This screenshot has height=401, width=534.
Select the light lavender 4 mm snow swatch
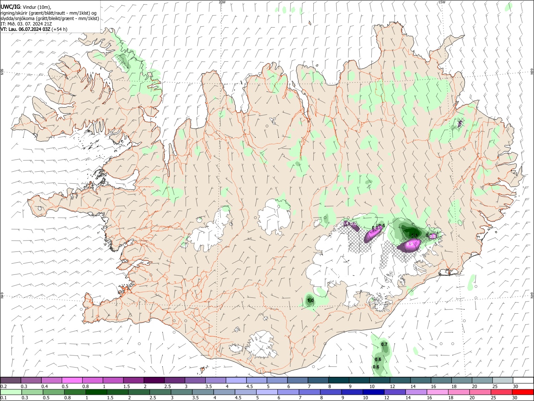tap(236, 381)
